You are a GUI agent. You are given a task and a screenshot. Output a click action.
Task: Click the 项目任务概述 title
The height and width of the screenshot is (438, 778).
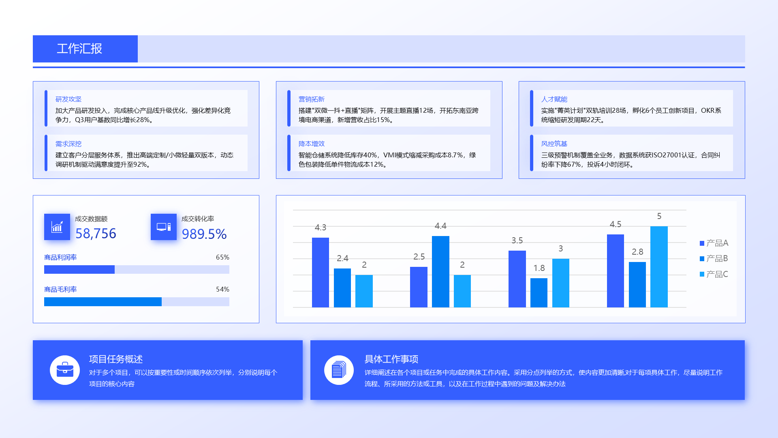click(x=116, y=359)
